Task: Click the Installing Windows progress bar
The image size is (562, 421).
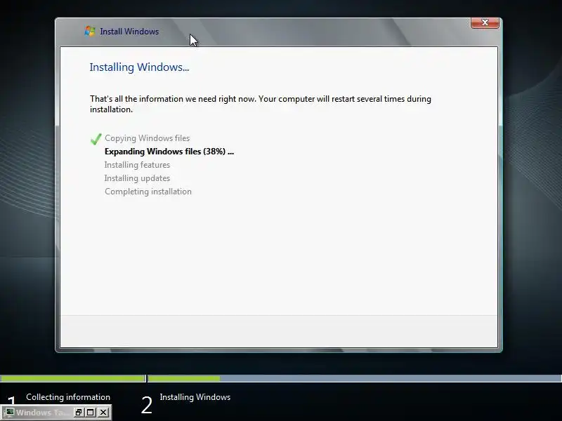Action: pos(355,378)
